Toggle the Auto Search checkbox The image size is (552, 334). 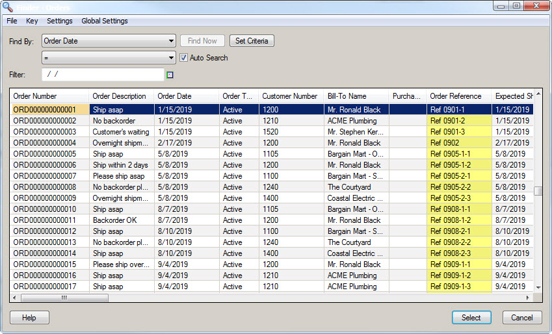click(183, 58)
